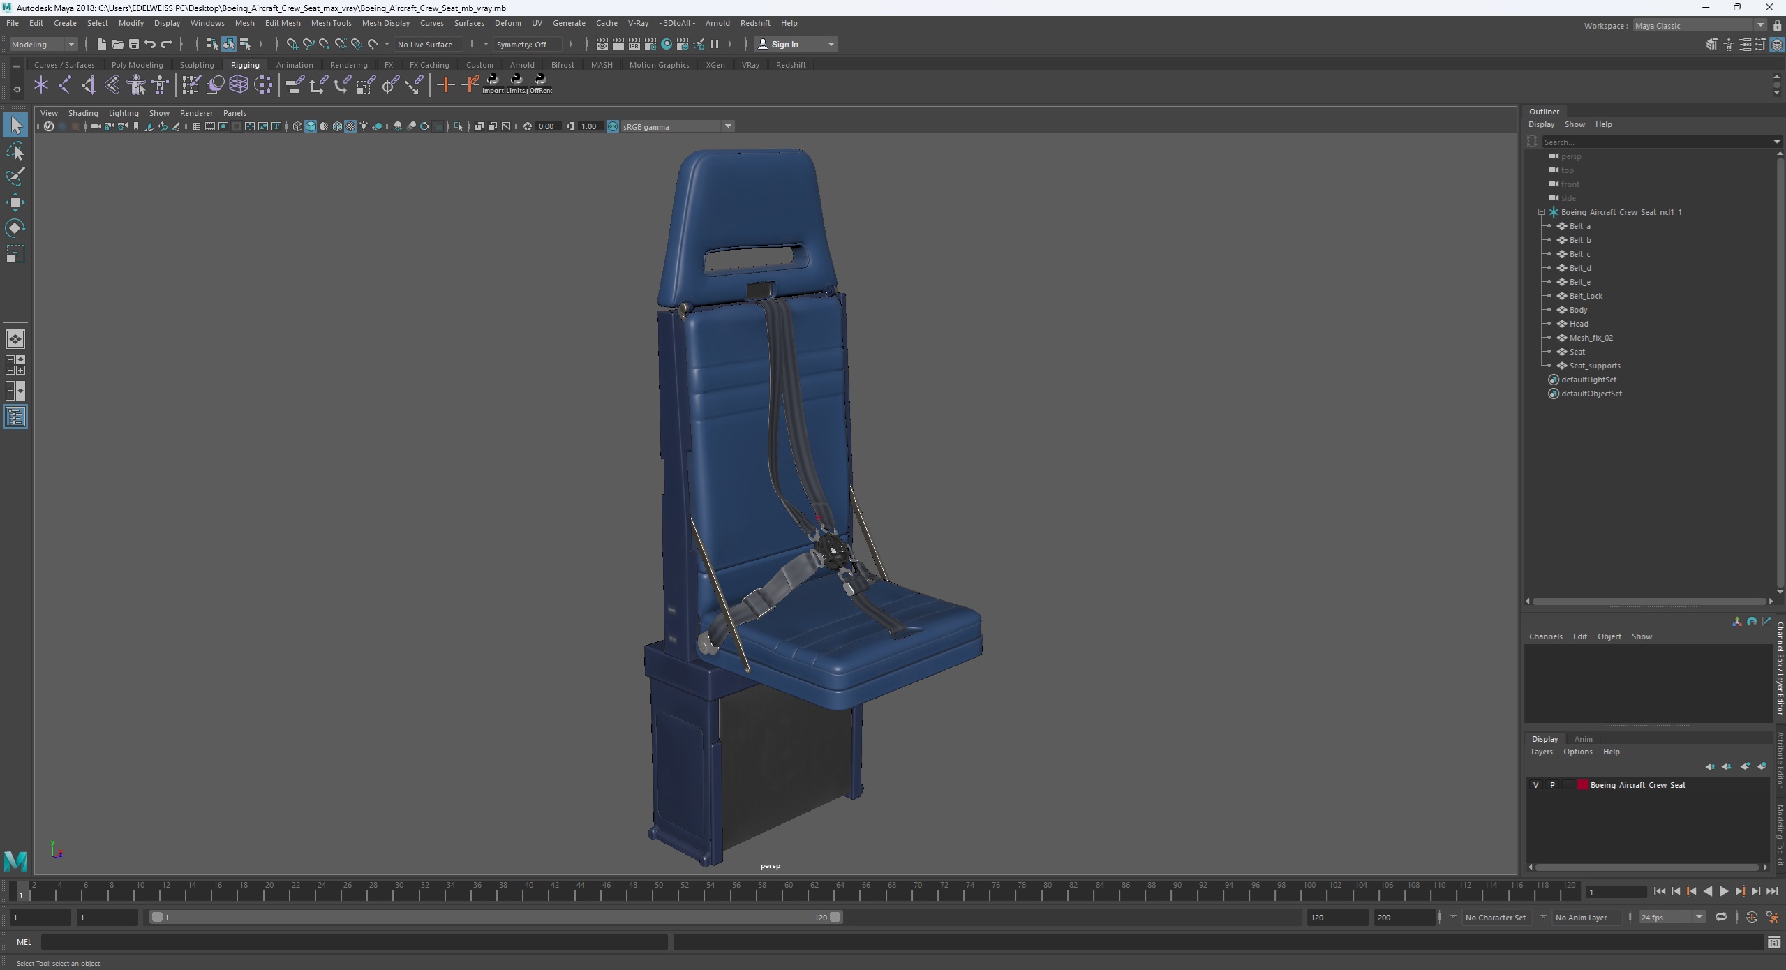Choose the Scale tool in toolbox
Screen dimensions: 1786x970
click(15, 254)
